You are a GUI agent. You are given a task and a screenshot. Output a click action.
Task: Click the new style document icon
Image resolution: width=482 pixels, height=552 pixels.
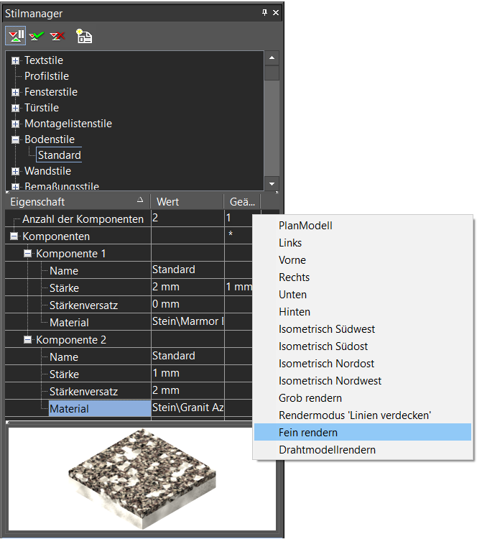pos(84,36)
